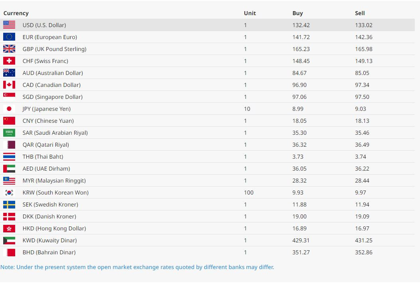Select the Hong Kong flag icon

point(9,228)
